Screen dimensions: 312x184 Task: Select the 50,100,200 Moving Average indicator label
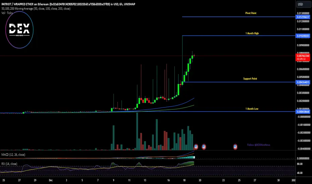pos(36,9)
